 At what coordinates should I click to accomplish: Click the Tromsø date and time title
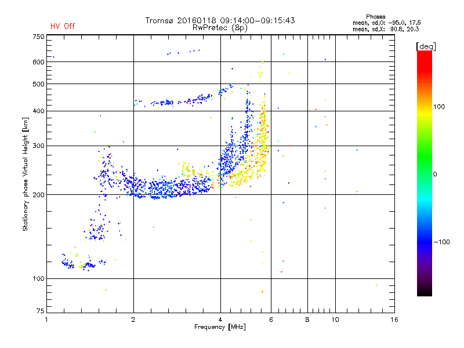(x=220, y=20)
